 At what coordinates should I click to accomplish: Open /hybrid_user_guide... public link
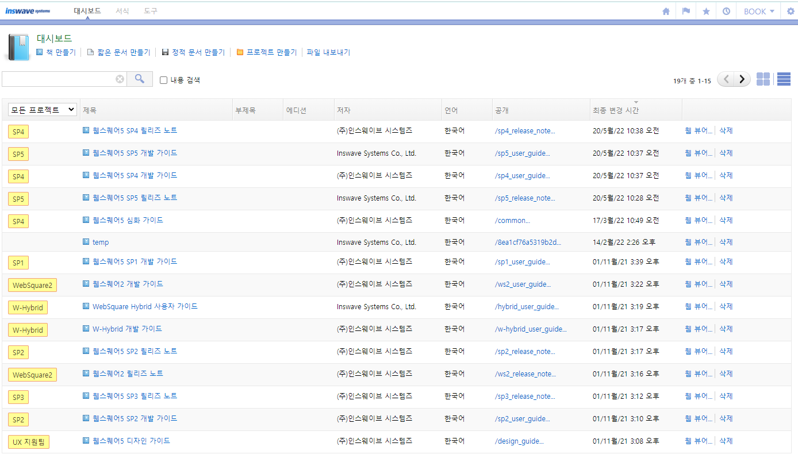pos(527,307)
